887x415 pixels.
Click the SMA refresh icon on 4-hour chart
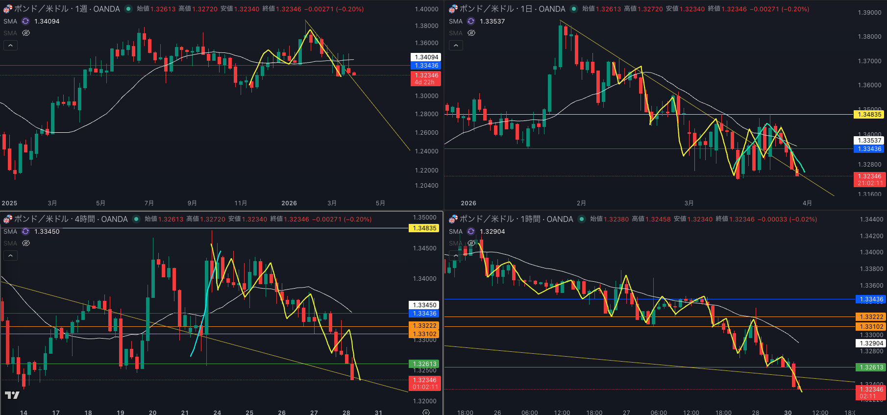click(25, 231)
